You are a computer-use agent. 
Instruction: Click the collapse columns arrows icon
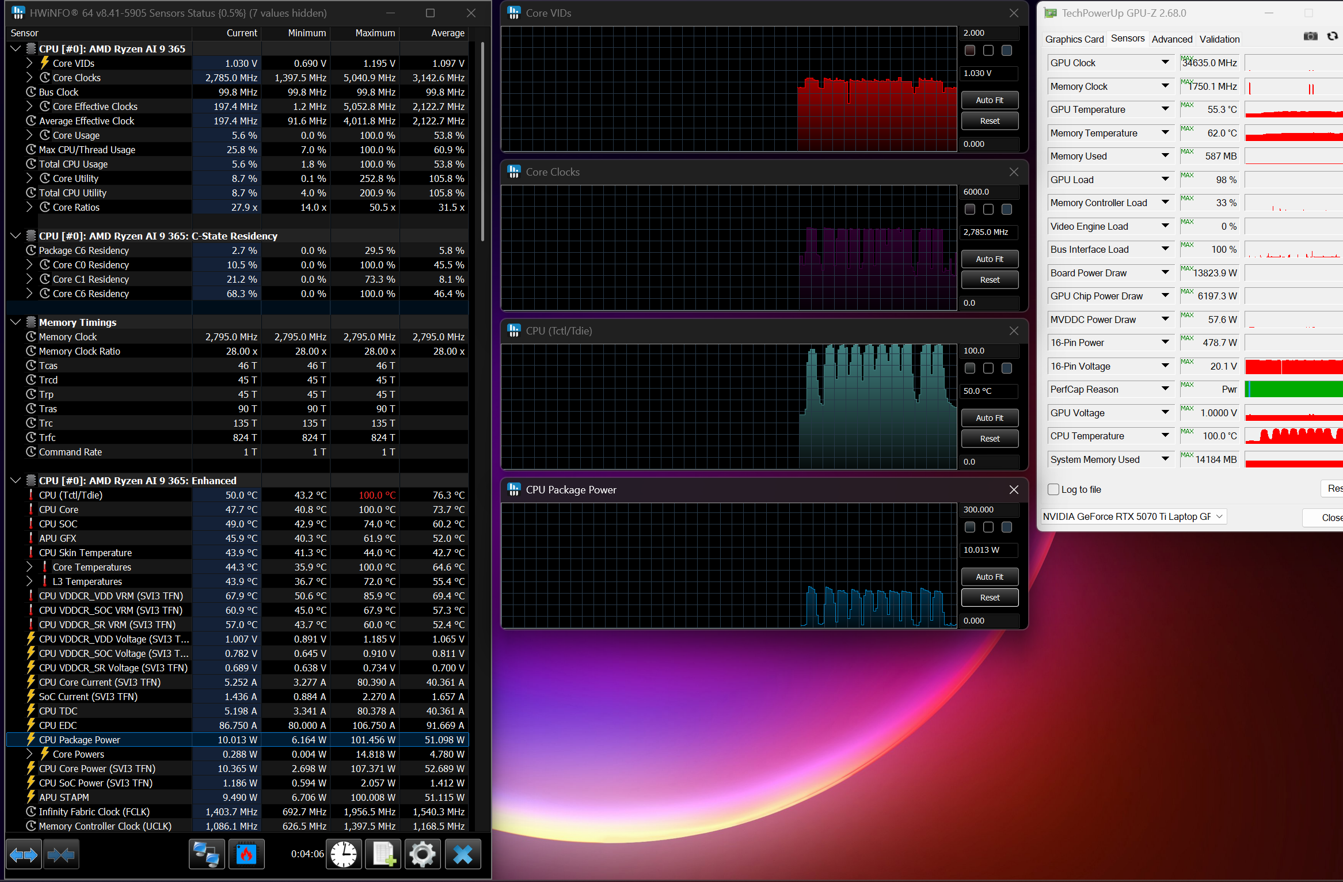(61, 855)
